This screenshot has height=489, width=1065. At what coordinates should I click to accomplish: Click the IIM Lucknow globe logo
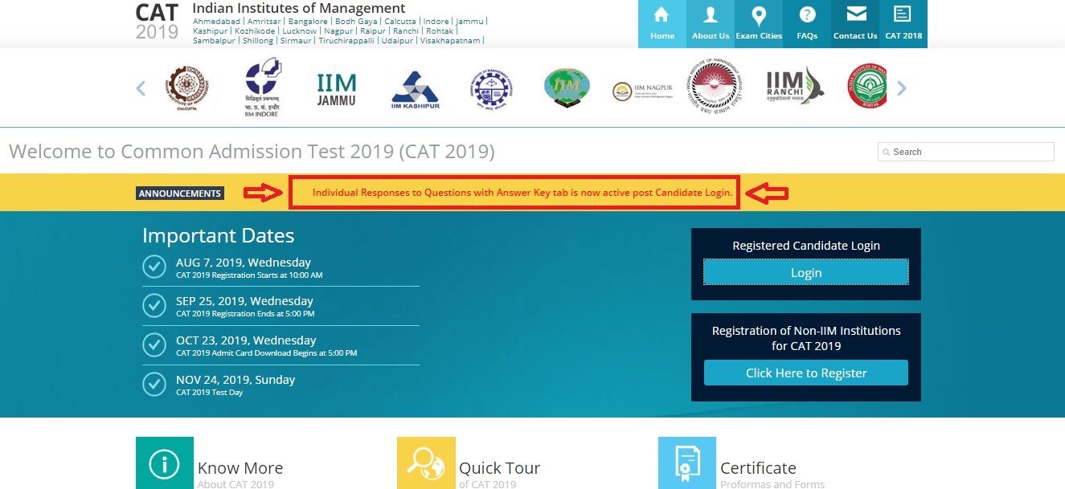[567, 88]
